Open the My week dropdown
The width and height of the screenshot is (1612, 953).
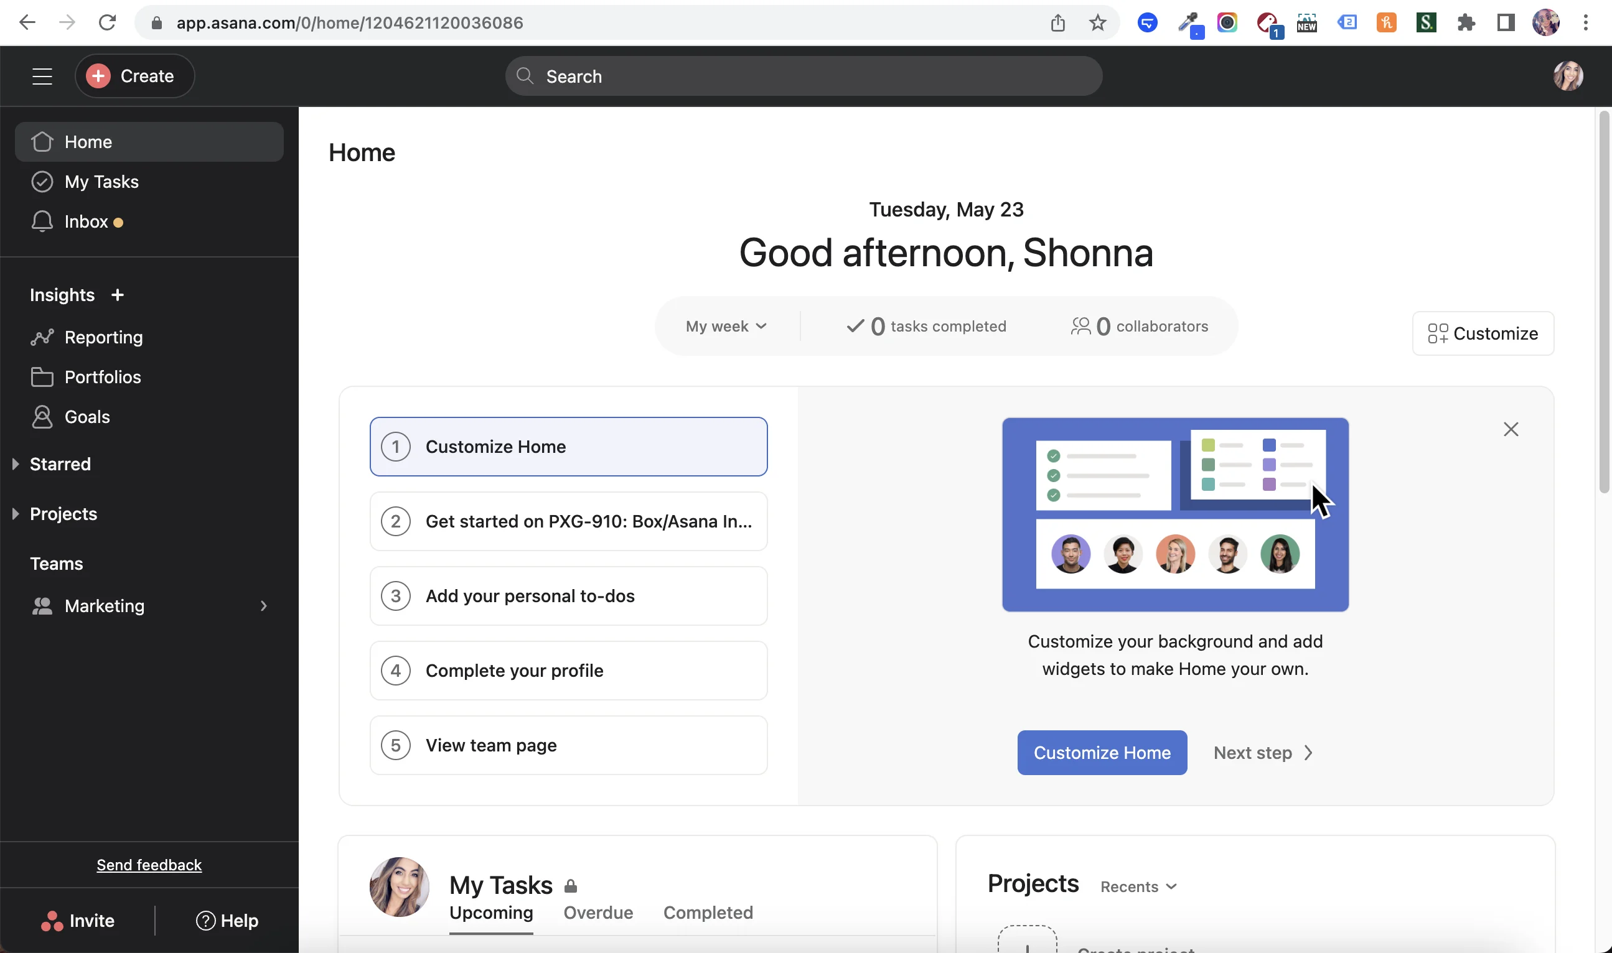click(727, 326)
